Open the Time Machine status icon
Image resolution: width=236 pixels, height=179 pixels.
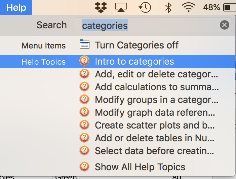(x=145, y=7)
